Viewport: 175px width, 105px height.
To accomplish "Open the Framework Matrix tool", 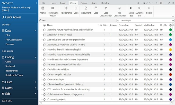I will [x=53, y=12].
